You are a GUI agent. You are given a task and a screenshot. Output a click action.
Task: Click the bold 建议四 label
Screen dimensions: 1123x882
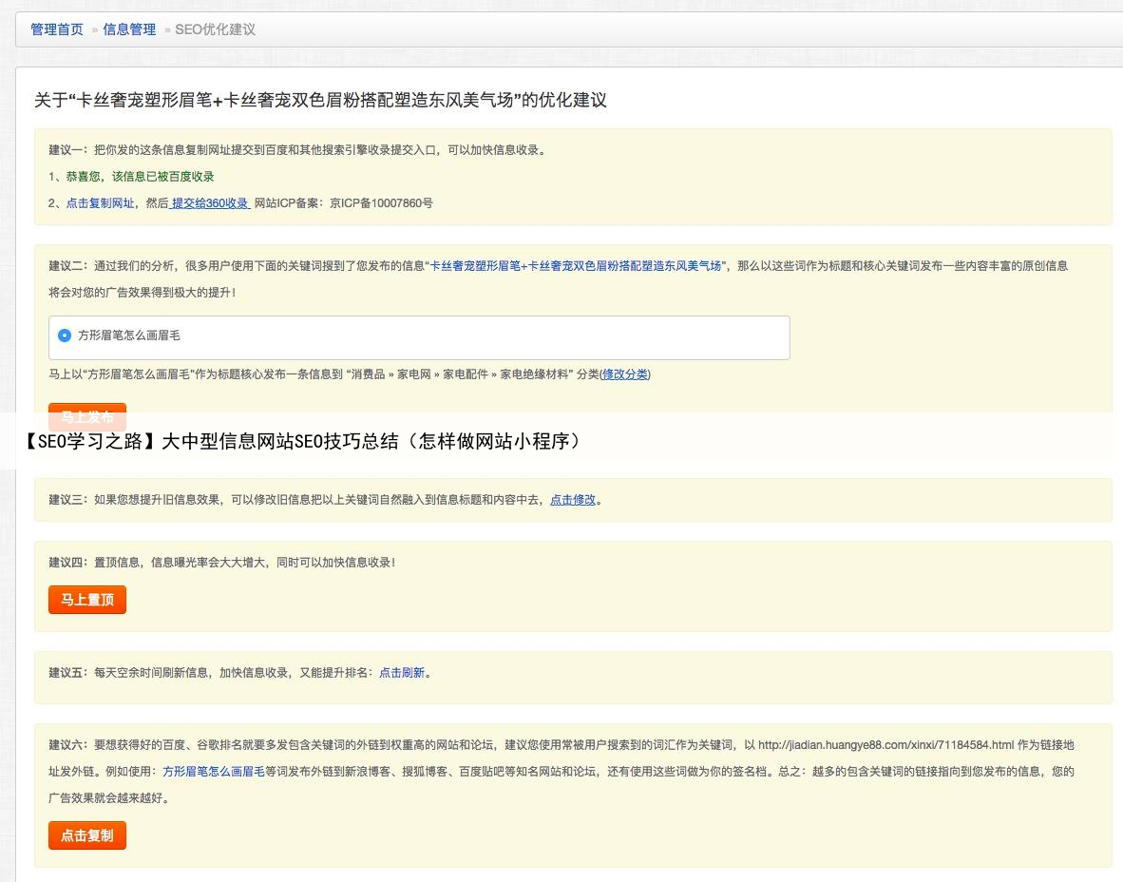pos(67,563)
